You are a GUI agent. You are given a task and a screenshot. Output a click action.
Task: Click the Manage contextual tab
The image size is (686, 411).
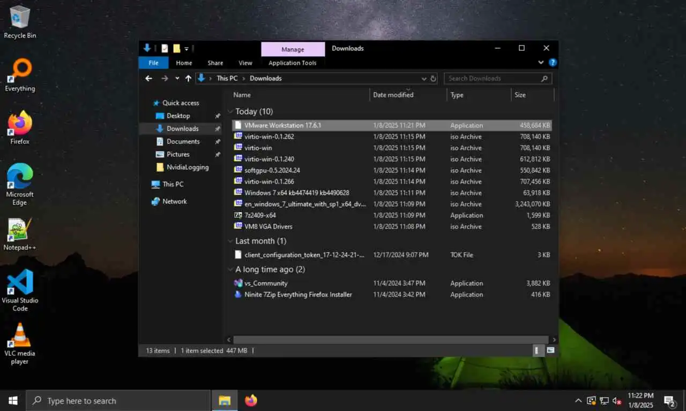pyautogui.click(x=293, y=49)
